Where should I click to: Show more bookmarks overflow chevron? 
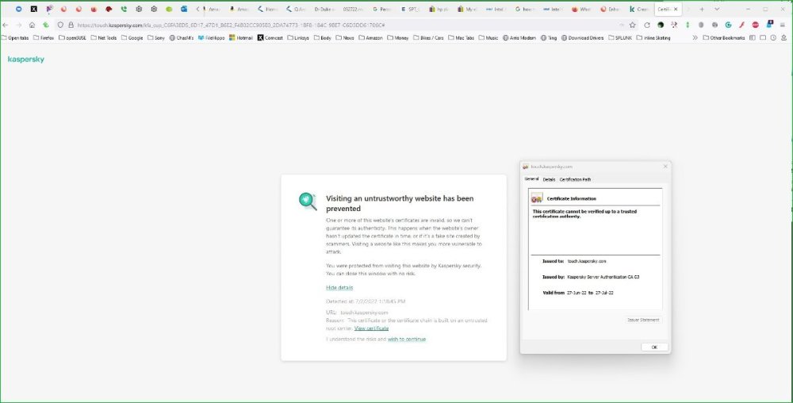695,37
